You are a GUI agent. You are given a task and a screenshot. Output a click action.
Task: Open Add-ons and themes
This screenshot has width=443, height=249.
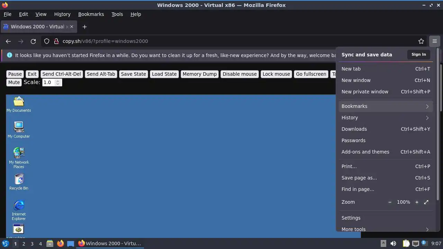tap(385, 152)
